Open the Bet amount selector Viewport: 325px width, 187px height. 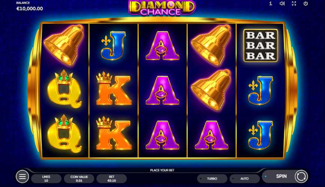[112, 178]
